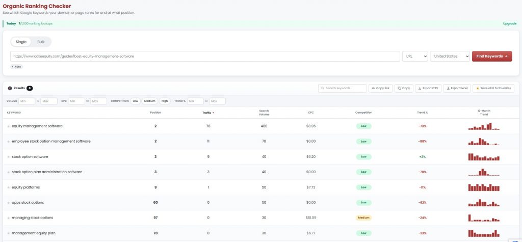Toggle High competition filter
Image resolution: width=522 pixels, height=242 pixels.
tap(165, 101)
